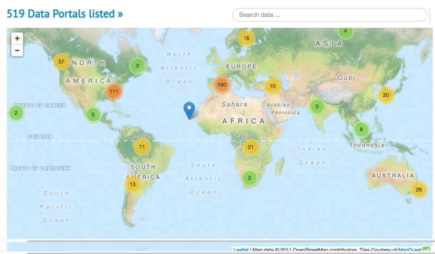Expand the 13 cluster in southern South America
The height and width of the screenshot is (254, 435).
pyautogui.click(x=133, y=184)
